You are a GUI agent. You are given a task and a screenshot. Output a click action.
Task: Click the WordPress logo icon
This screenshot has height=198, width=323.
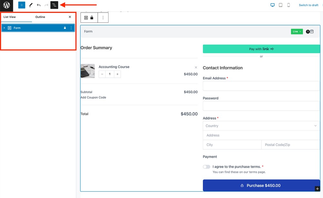click(x=6, y=5)
